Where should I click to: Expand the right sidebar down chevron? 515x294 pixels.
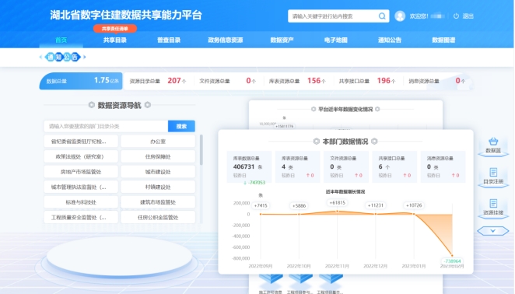point(492,231)
